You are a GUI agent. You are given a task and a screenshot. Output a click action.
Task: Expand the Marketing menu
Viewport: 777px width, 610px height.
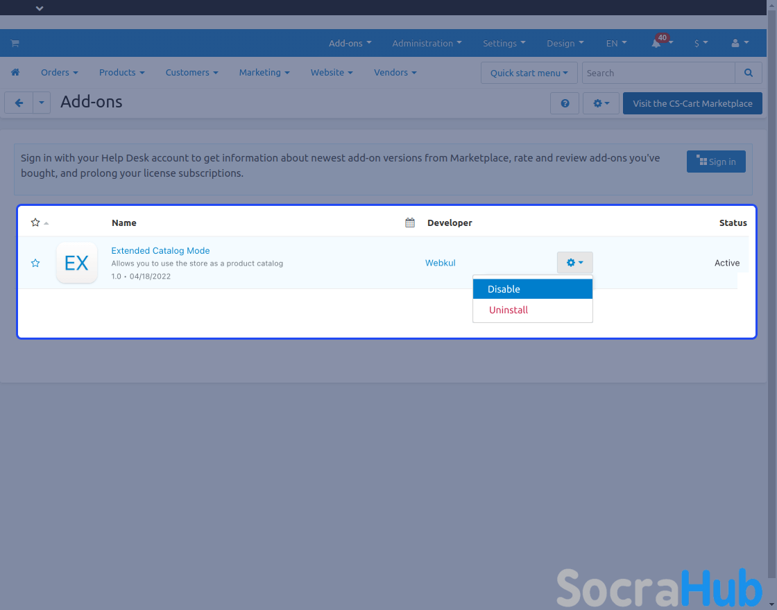(264, 72)
